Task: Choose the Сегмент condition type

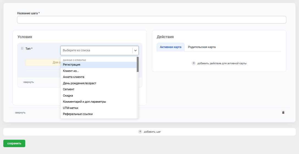Action: (69, 89)
